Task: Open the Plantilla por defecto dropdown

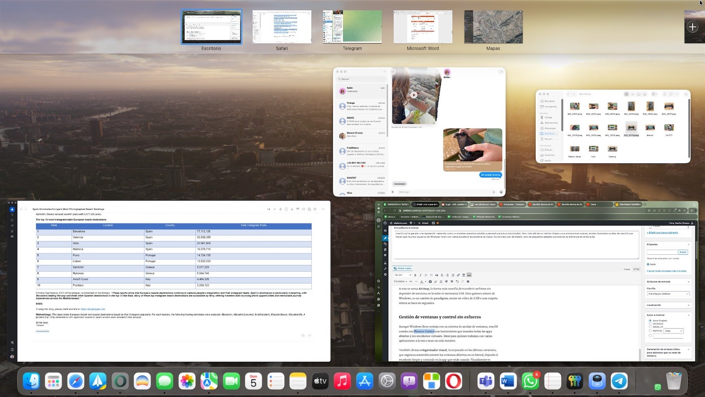Action: coord(668,294)
